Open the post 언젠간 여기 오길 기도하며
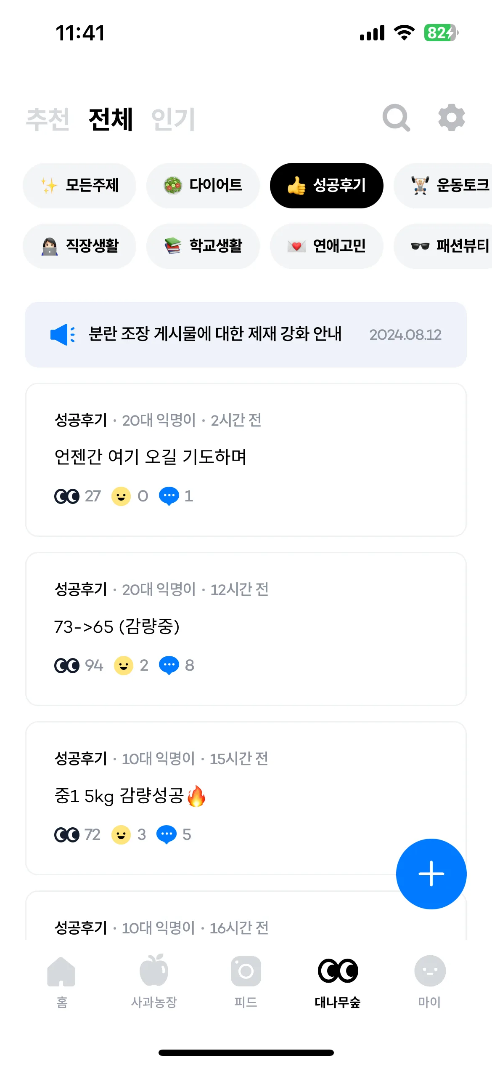492x1066 pixels. pyautogui.click(x=246, y=460)
